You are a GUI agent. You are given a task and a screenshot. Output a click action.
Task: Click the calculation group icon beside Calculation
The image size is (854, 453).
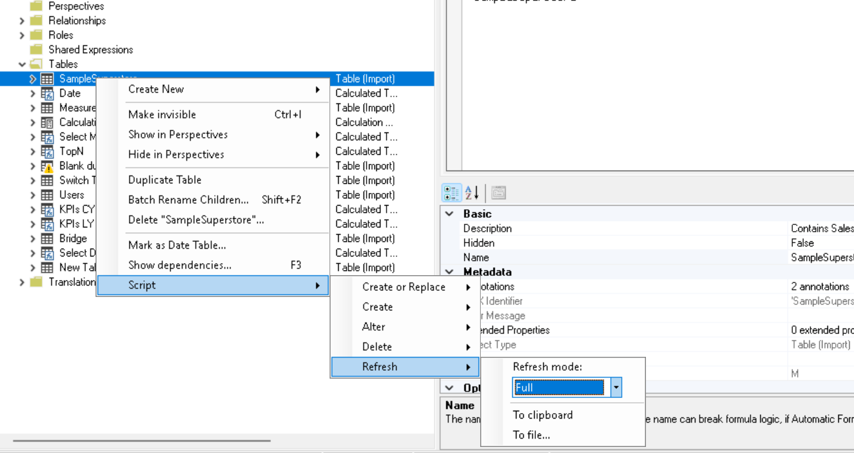tap(47, 122)
